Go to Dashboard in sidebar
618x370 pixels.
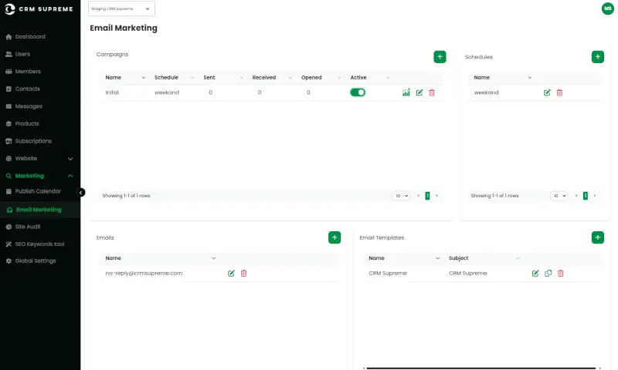pos(25,36)
